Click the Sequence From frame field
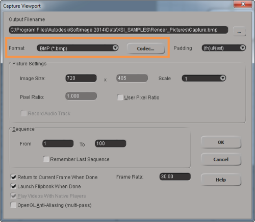The width and height of the screenshot is (255, 222). point(58,143)
